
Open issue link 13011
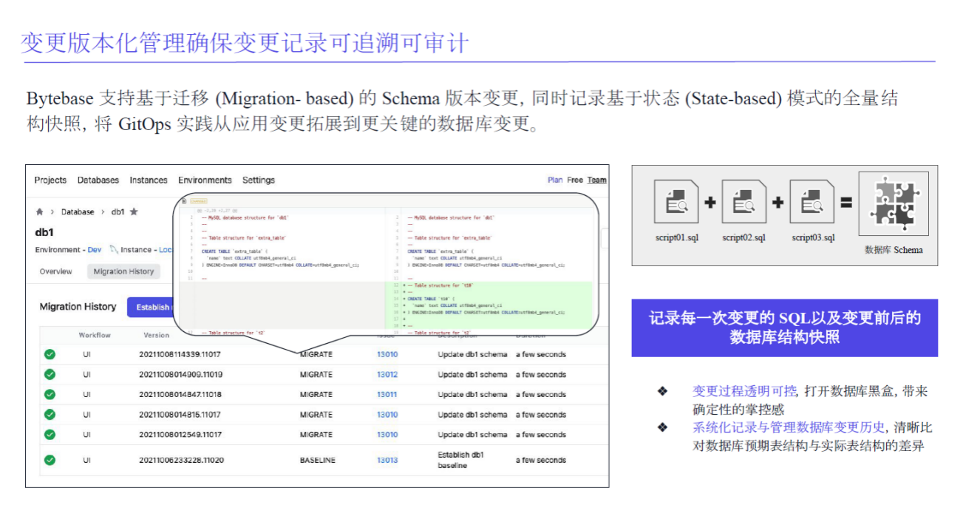click(387, 394)
